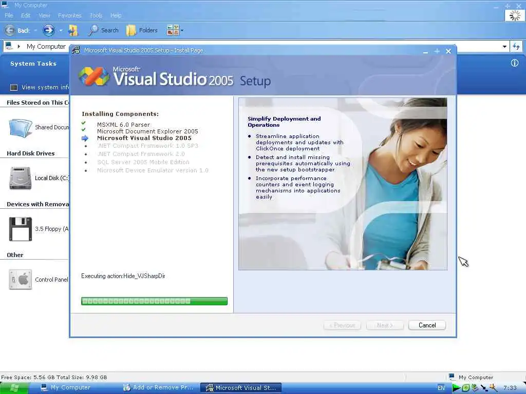Click the disabled Previous button

pos(342,325)
